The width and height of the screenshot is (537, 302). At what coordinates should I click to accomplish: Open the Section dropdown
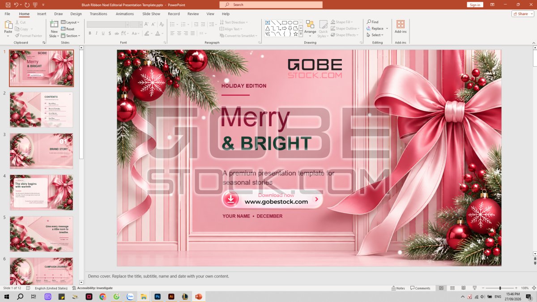71,36
